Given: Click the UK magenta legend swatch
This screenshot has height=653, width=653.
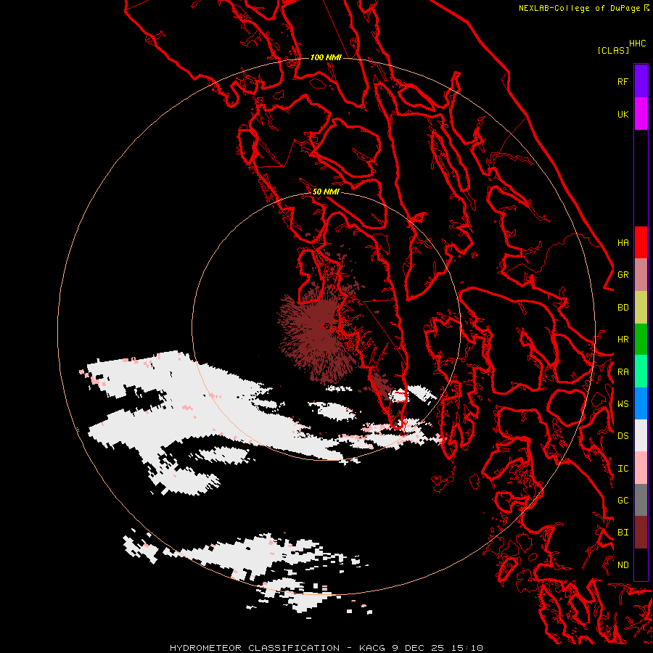Looking at the screenshot, I should pos(641,114).
